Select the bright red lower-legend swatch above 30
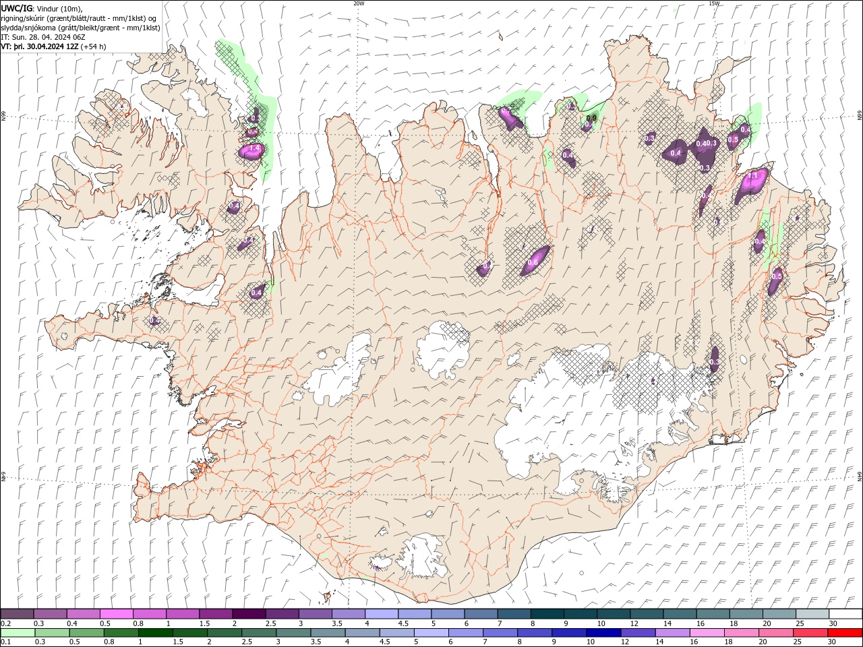This screenshot has width=863, height=647. coord(845,632)
